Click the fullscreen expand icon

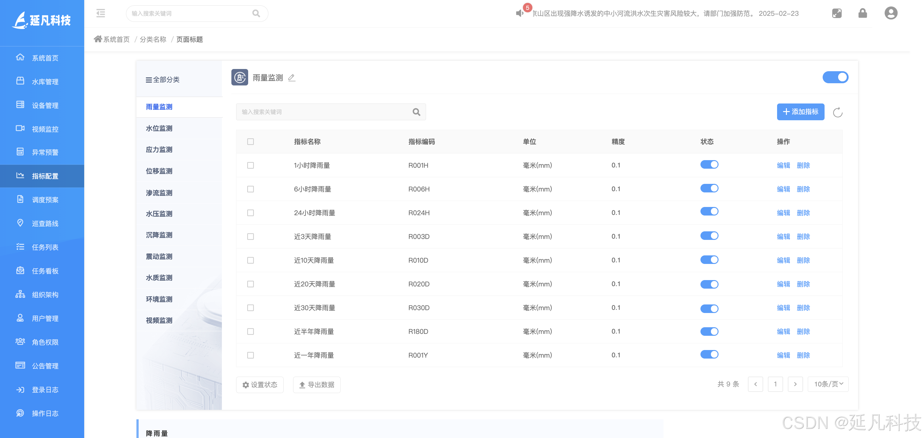(x=837, y=14)
